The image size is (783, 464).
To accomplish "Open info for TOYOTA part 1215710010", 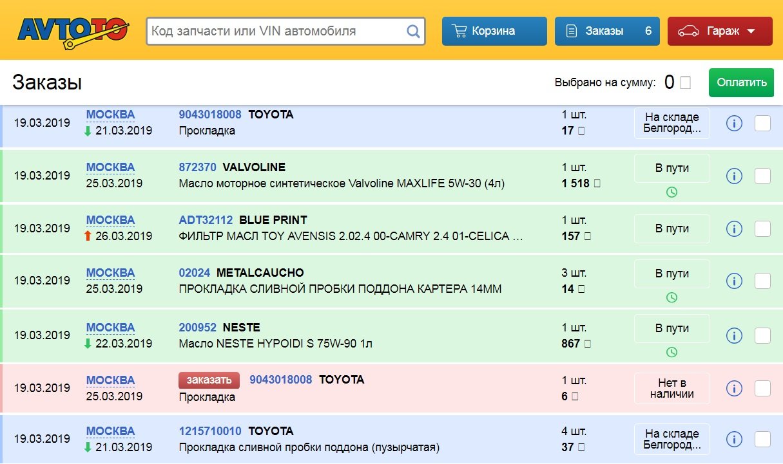I will coord(734,439).
